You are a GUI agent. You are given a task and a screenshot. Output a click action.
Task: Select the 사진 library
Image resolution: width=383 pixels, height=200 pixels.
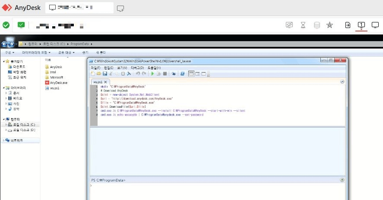click(14, 103)
